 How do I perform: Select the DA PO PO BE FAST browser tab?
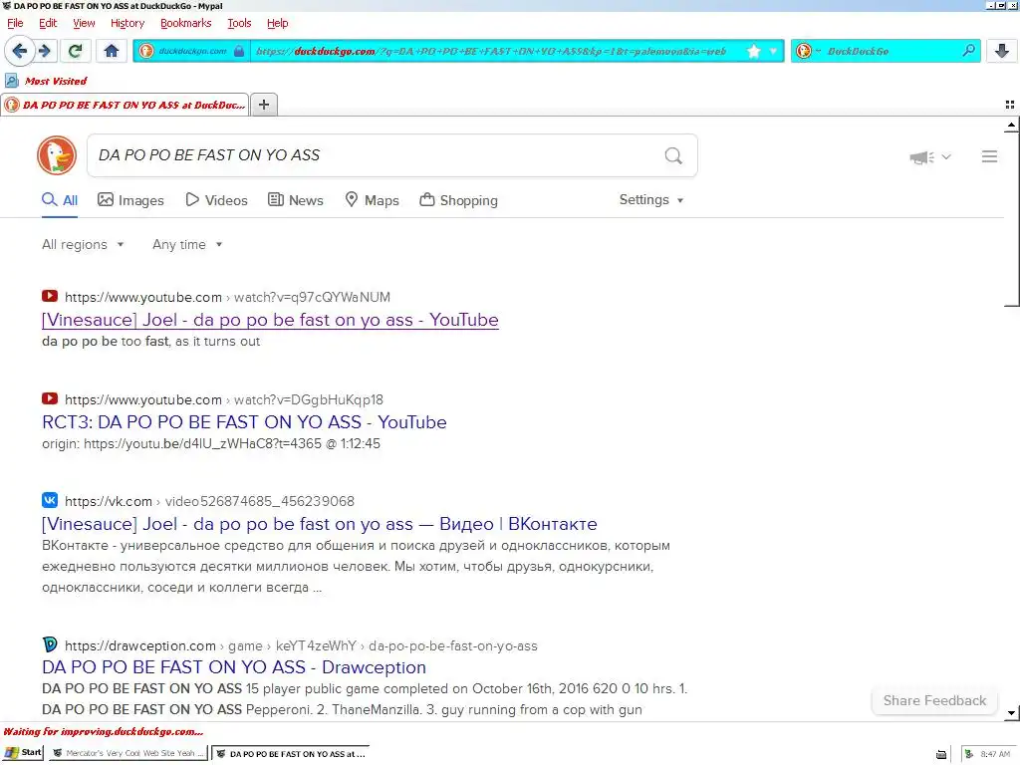[125, 105]
